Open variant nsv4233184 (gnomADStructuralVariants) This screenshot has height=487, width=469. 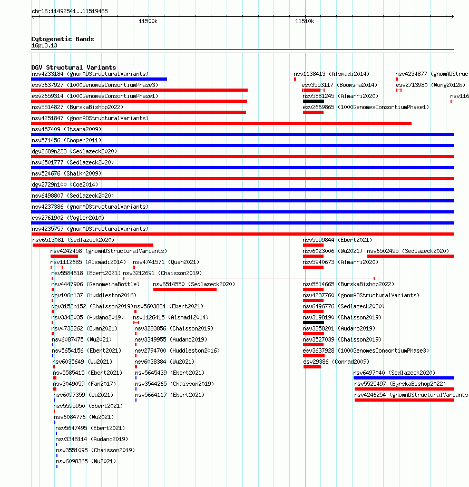90,74
